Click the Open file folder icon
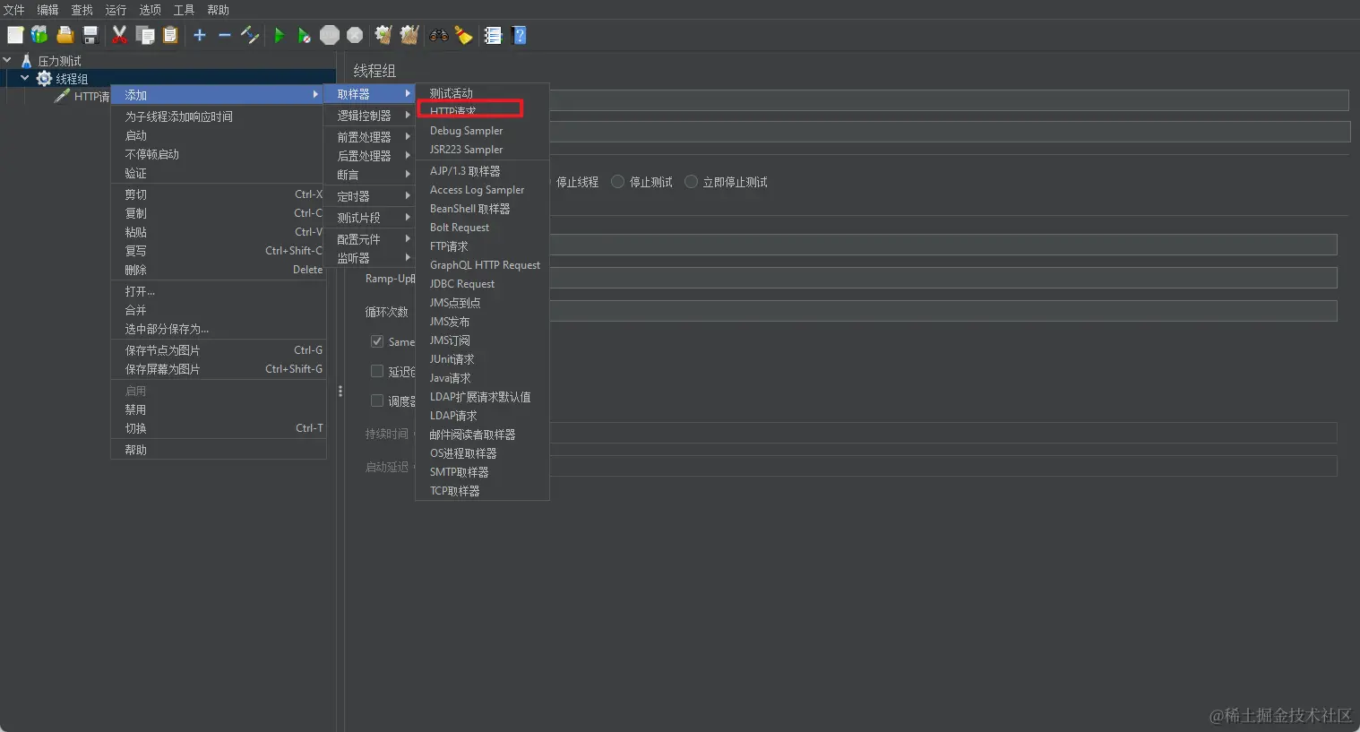This screenshot has width=1360, height=732. tap(65, 35)
